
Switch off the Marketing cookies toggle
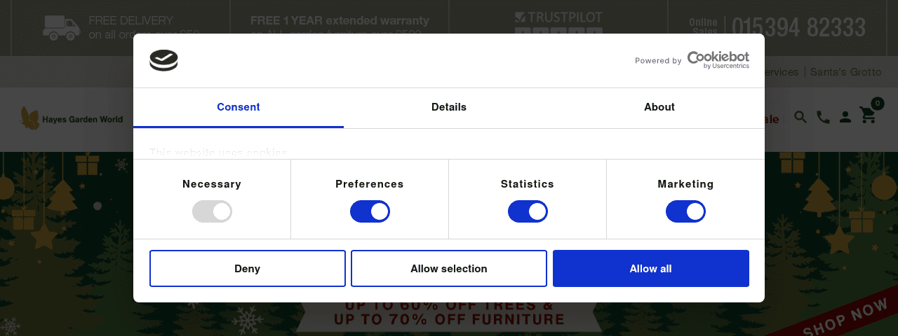pos(685,211)
